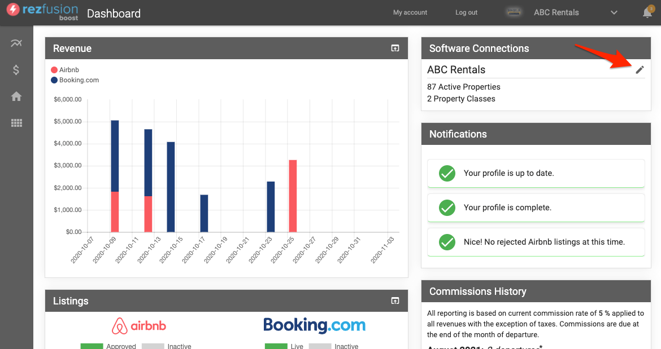Click the Notifications panel header
The width and height of the screenshot is (661, 349).
click(536, 134)
